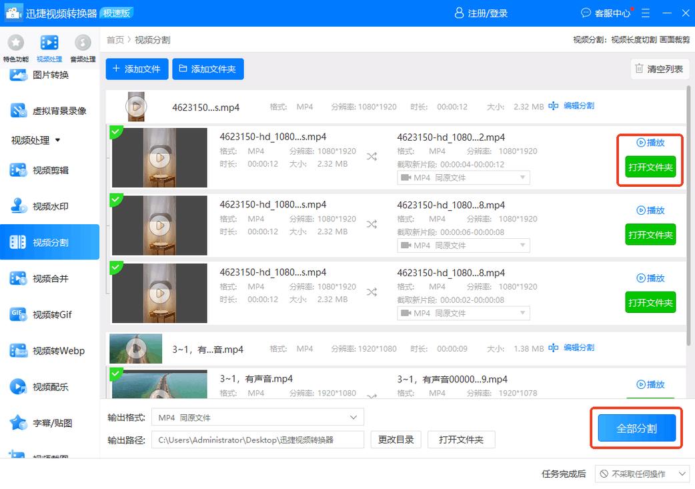Image resolution: width=695 pixels, height=489 pixels.
Task: Click the 视频剪辑 sidebar icon
Action: (x=18, y=170)
